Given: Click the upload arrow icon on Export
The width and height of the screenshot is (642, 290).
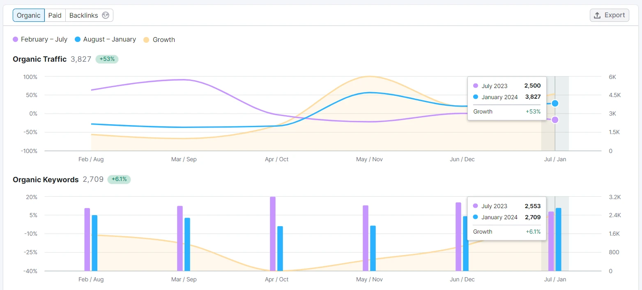Looking at the screenshot, I should click(x=598, y=15).
